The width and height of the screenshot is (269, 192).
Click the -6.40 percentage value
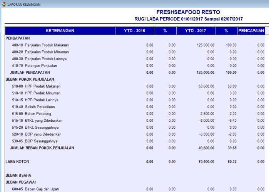pyautogui.click(x=232, y=121)
